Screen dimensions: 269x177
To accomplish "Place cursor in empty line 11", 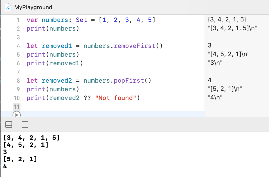I will [102, 106].
